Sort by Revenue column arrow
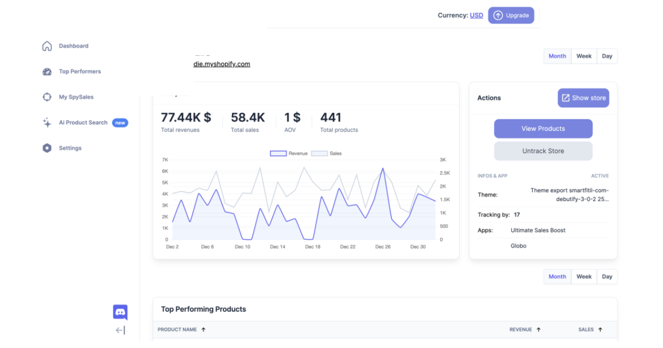Image resolution: width=663 pixels, height=348 pixels. (x=539, y=330)
